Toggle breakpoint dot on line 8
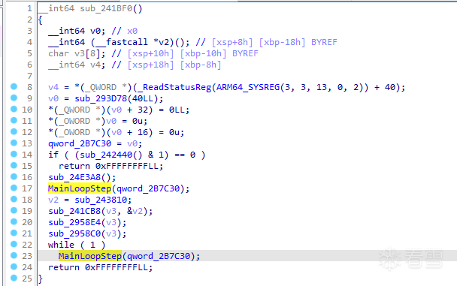Screen dimensions: 457x286 click(x=14, y=86)
